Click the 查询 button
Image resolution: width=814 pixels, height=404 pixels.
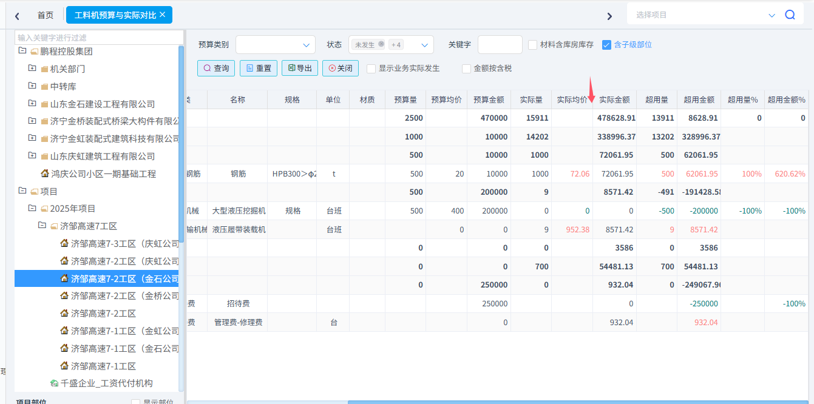216,68
